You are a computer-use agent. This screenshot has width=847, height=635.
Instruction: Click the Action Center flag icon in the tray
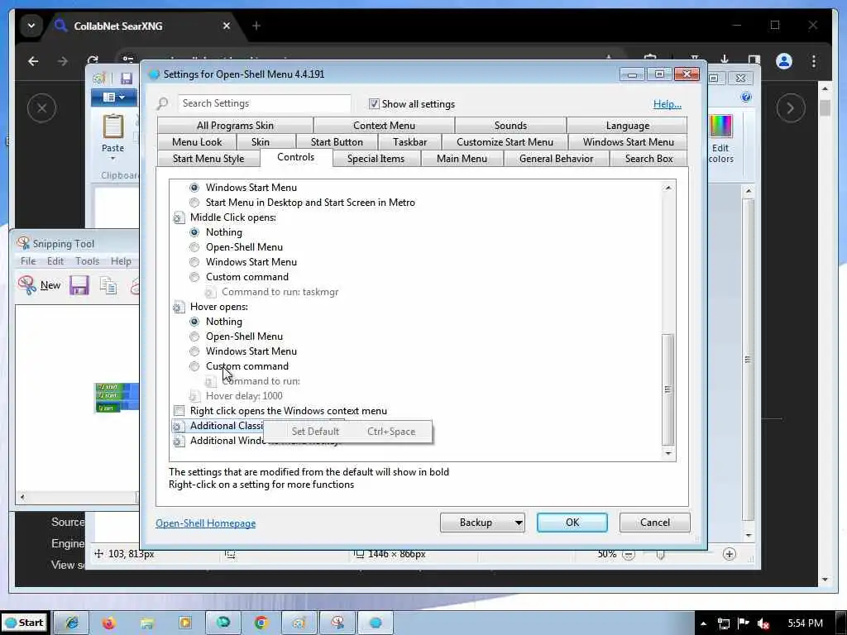744,623
